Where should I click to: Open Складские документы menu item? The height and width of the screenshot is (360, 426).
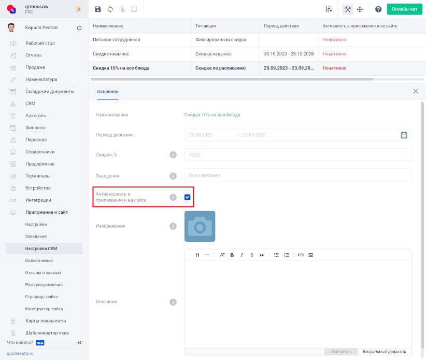pyautogui.click(x=50, y=91)
